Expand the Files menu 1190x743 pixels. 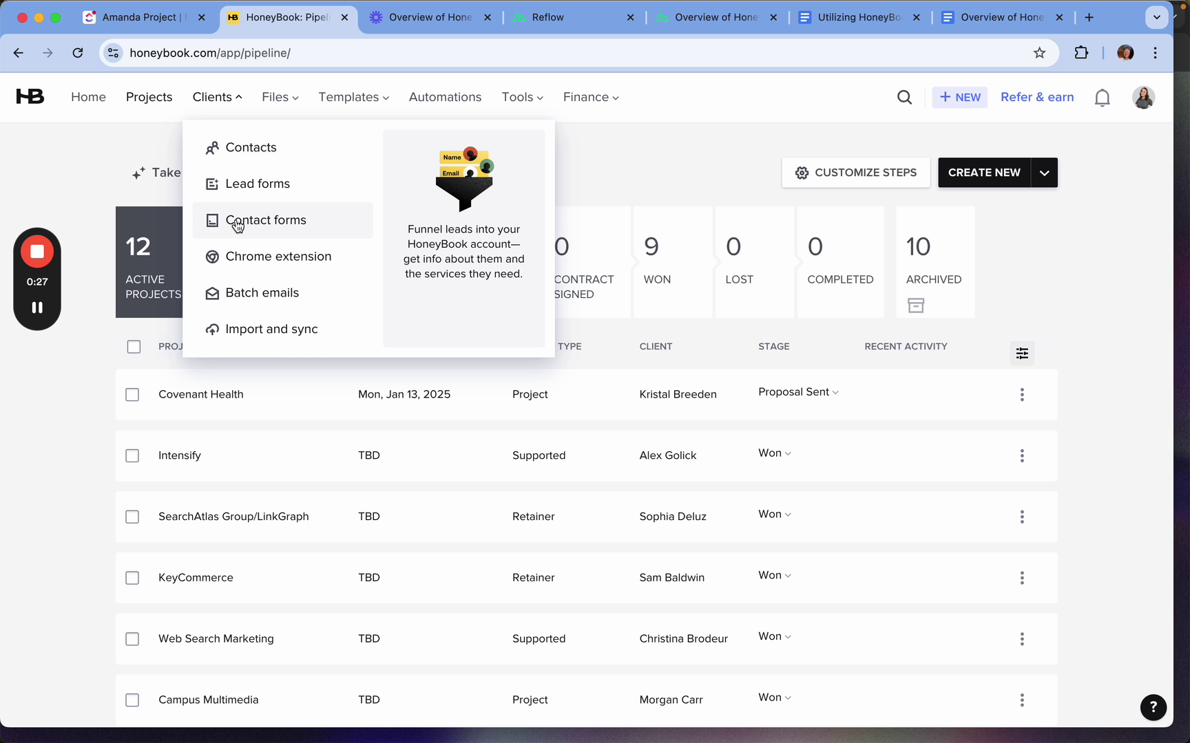coord(280,97)
